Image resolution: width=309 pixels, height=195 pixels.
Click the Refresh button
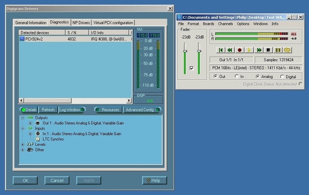(x=48, y=110)
